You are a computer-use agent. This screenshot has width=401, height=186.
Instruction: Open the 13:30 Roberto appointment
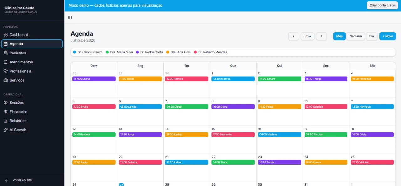point(233,79)
